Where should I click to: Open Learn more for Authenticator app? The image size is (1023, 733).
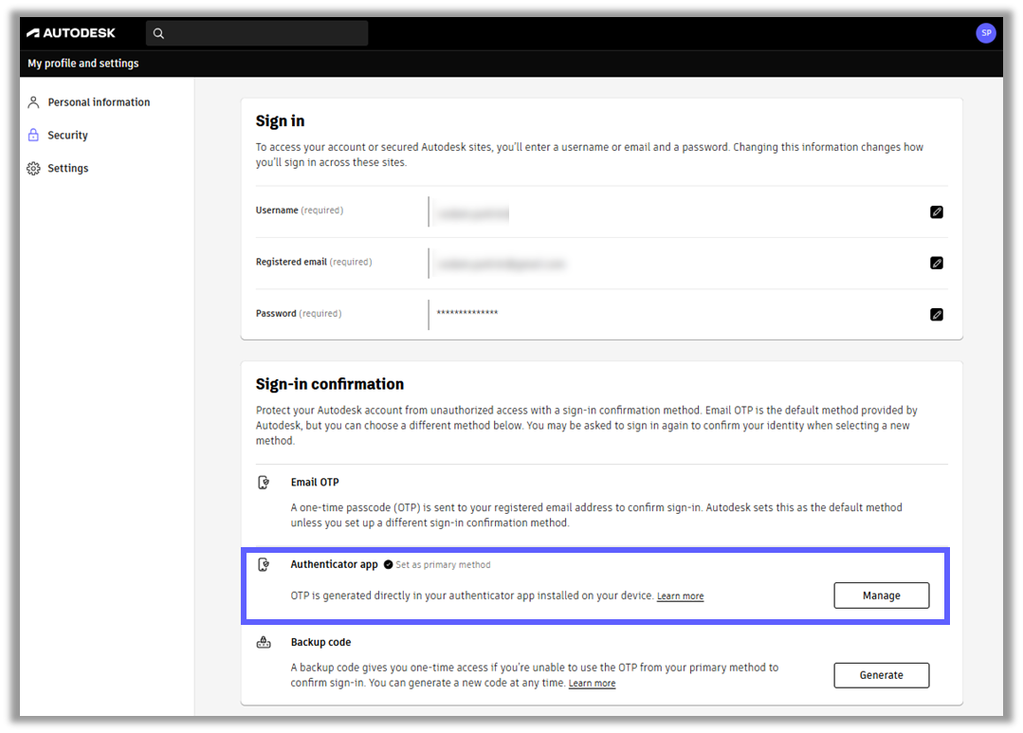(x=680, y=596)
